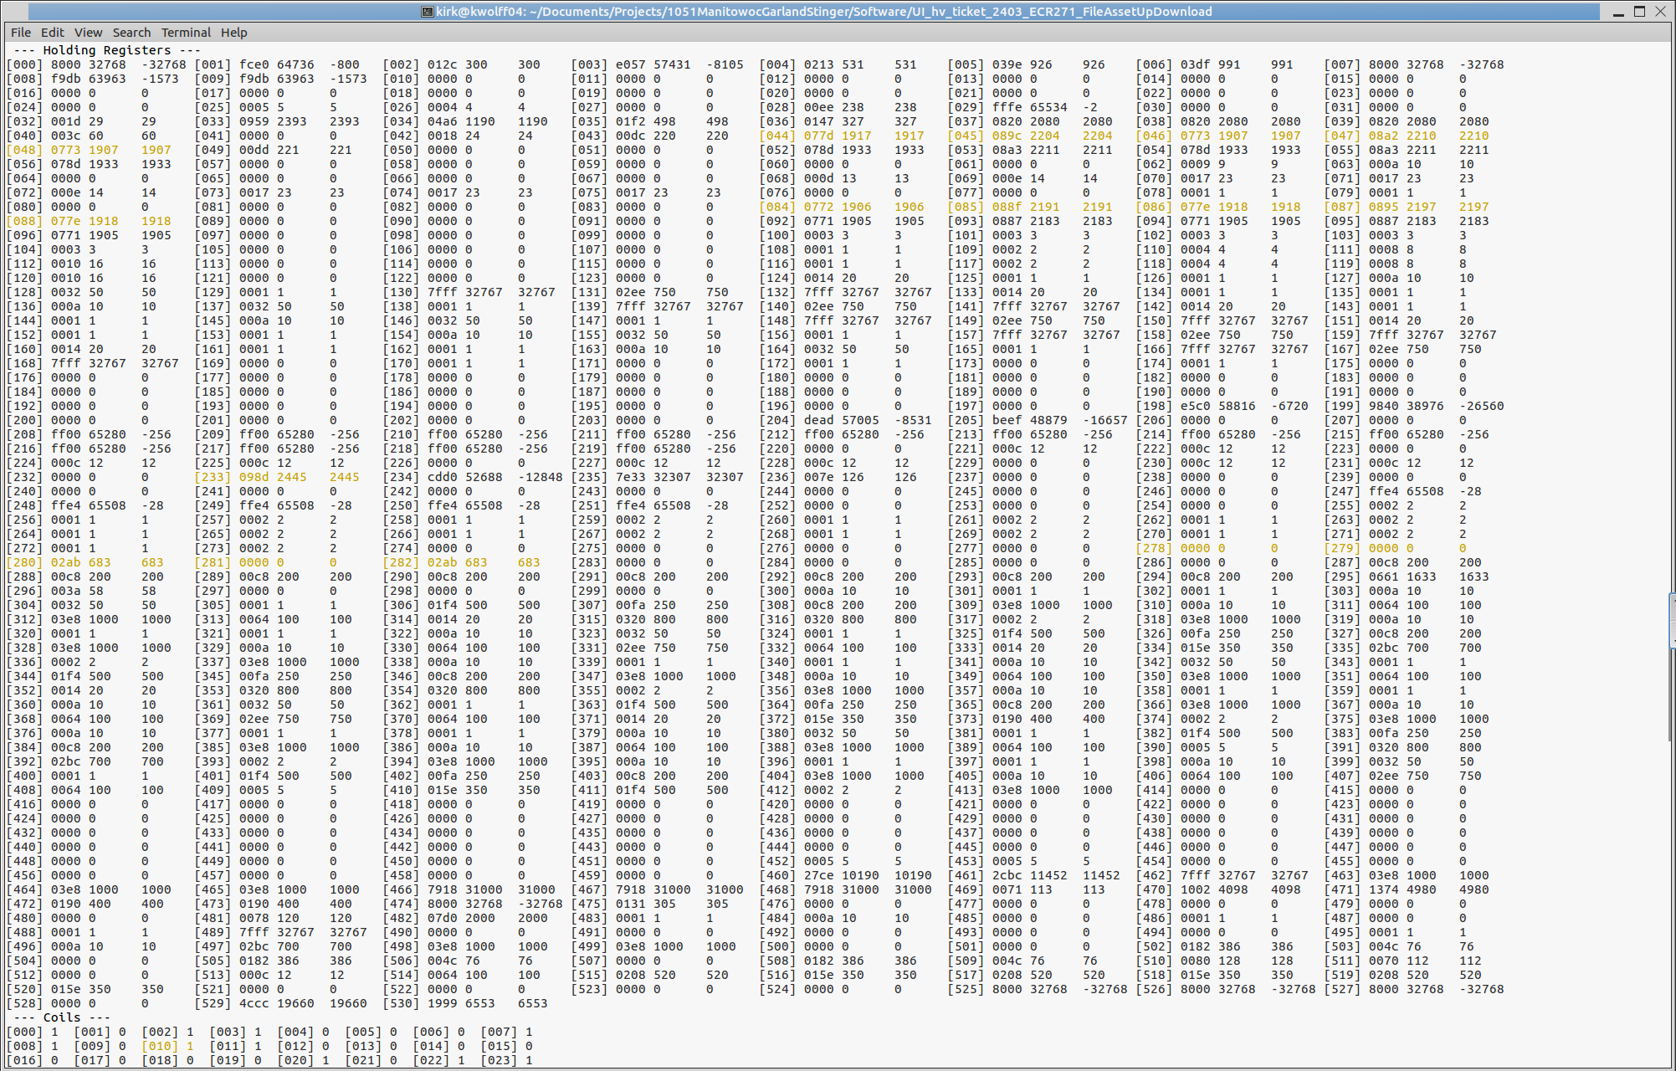Screen dimensions: 1676x1071
Task: Click the holding register label [482]
Action: (x=401, y=918)
